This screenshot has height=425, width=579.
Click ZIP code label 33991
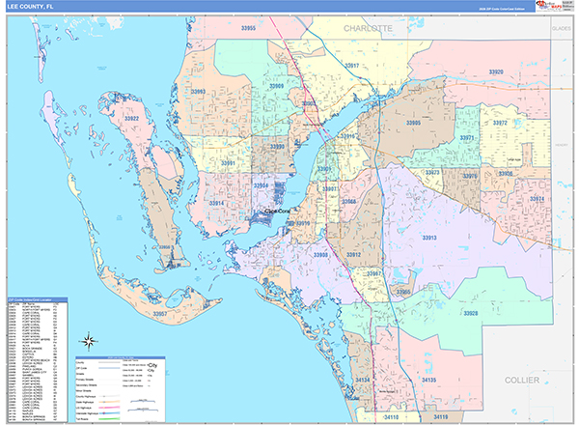click(x=228, y=163)
